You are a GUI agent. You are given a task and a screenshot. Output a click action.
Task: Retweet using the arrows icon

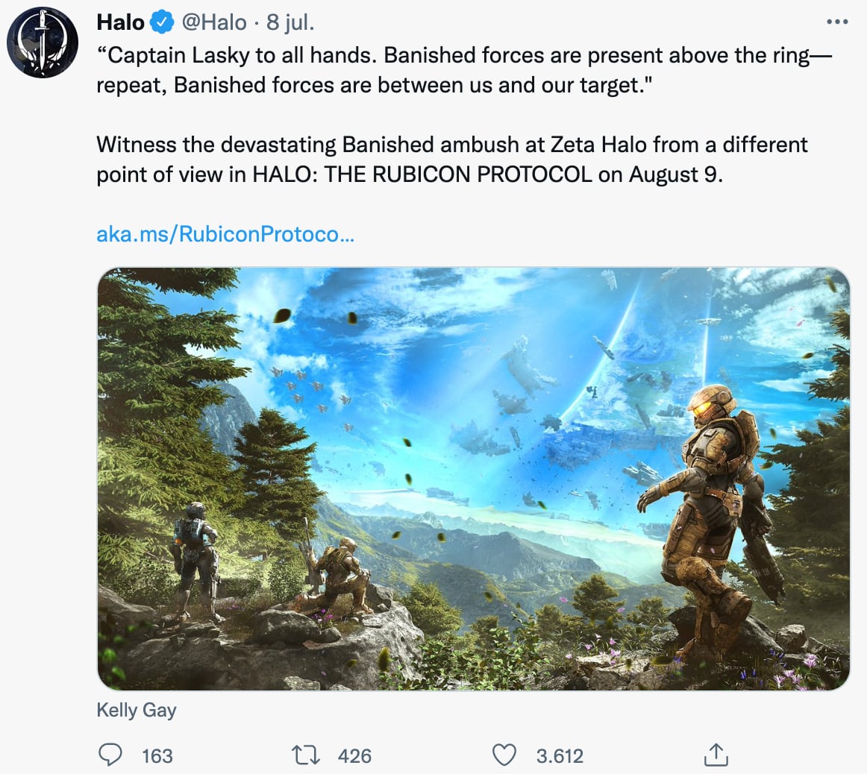306,755
